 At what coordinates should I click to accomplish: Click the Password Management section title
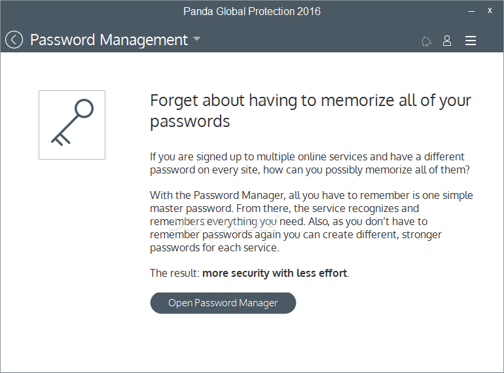[x=109, y=40]
